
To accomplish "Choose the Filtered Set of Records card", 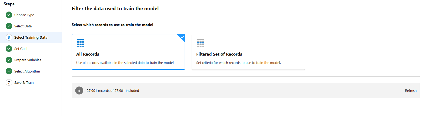I will [x=248, y=52].
